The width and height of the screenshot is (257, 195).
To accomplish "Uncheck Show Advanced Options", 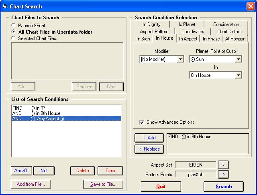I will 142,122.
